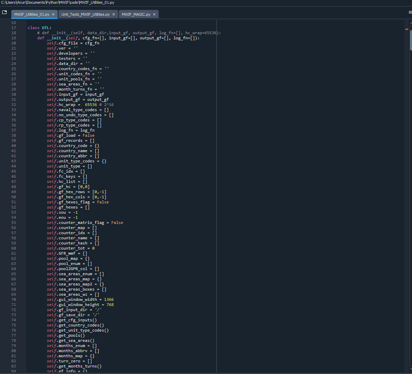Click 'self.sea_areas_boxes' line
The width and height of the screenshot is (412, 374).
click(77, 289)
